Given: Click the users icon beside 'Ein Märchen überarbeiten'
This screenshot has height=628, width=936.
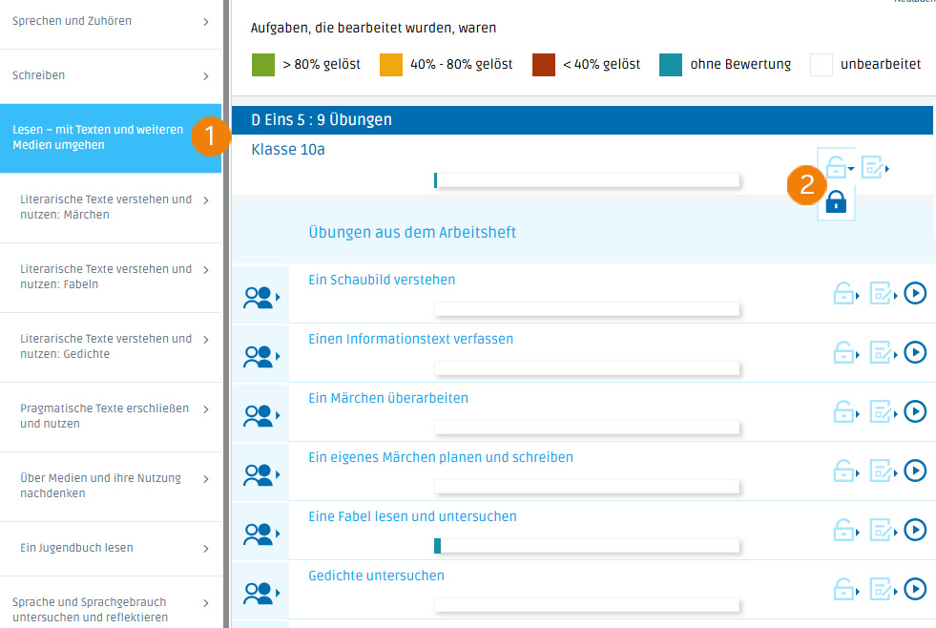Looking at the screenshot, I should 260,417.
